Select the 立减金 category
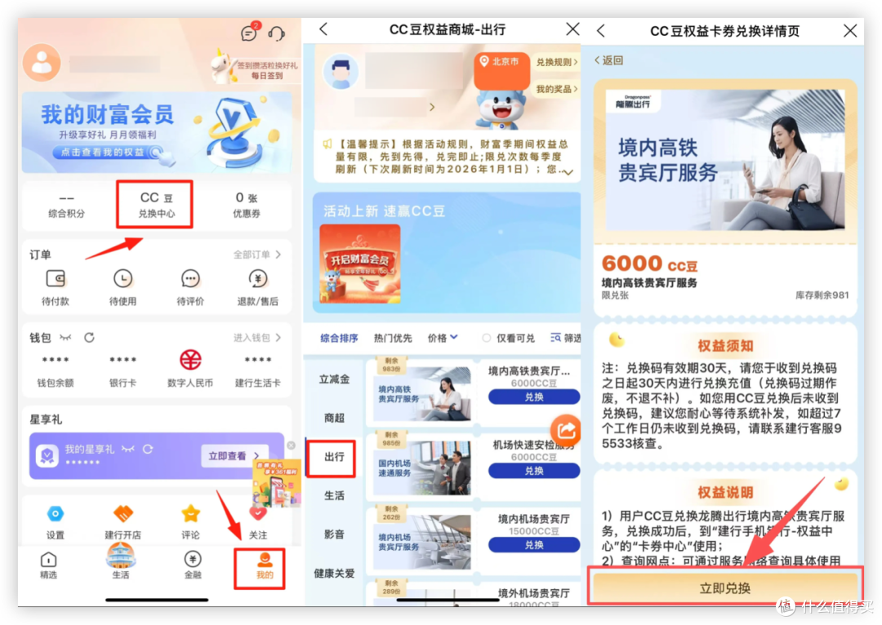Image resolution: width=882 pixels, height=625 pixels. [x=334, y=379]
